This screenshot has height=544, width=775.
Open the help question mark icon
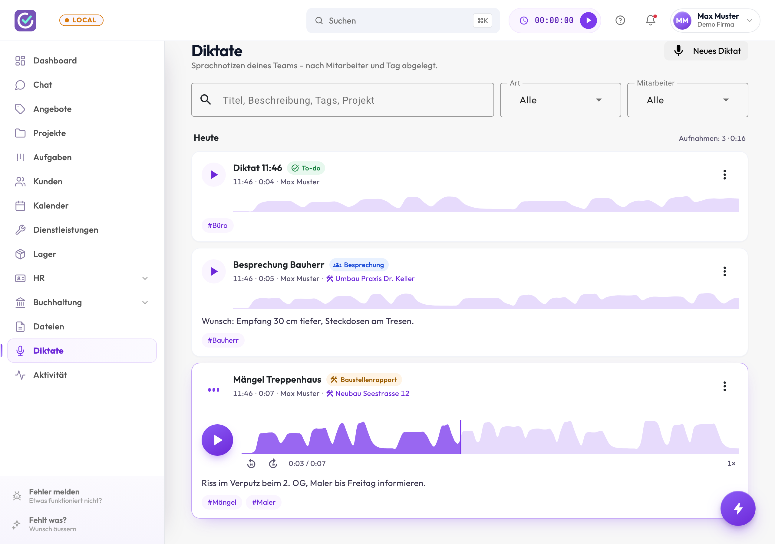point(620,21)
